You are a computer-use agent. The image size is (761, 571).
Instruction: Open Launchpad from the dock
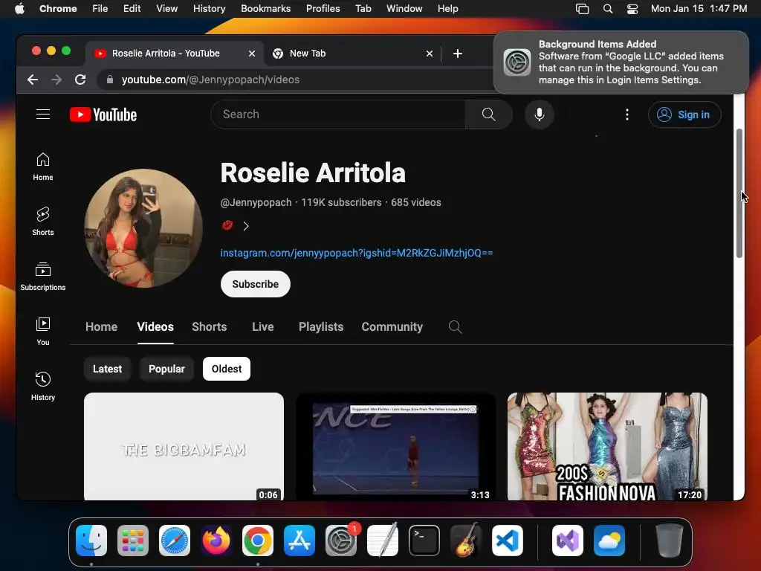tap(133, 541)
